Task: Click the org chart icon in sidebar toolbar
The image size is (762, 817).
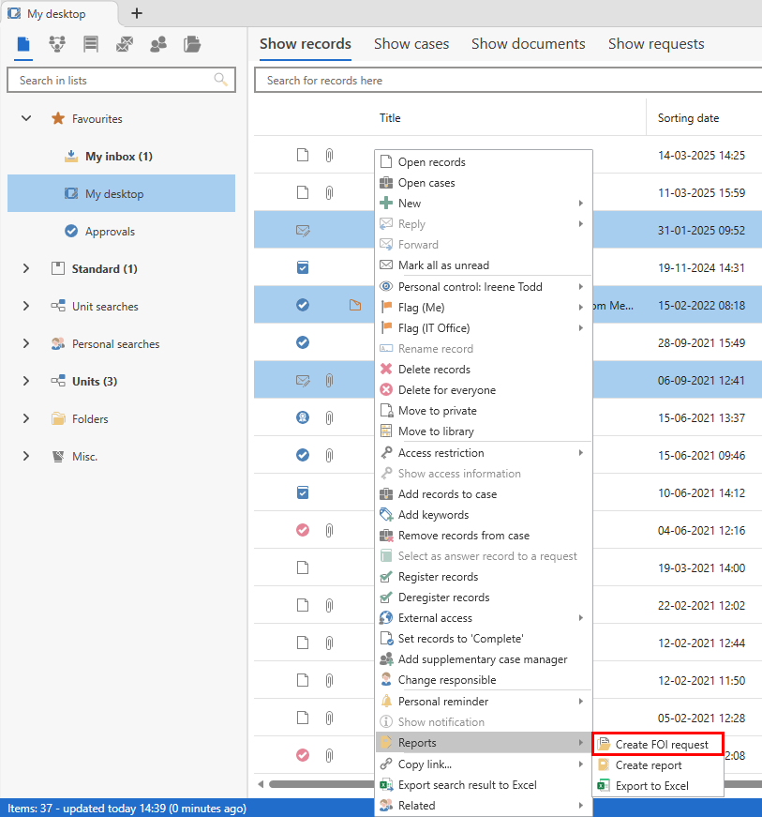Action: click(57, 44)
